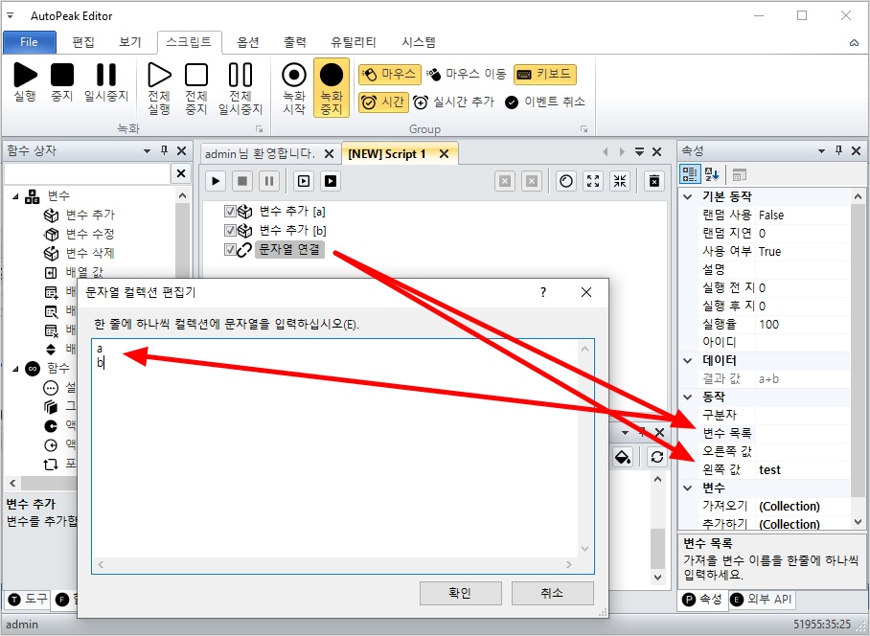Viewport: 870px width, 636px height.
Task: Click the paint bucket icon
Action: pos(623,457)
